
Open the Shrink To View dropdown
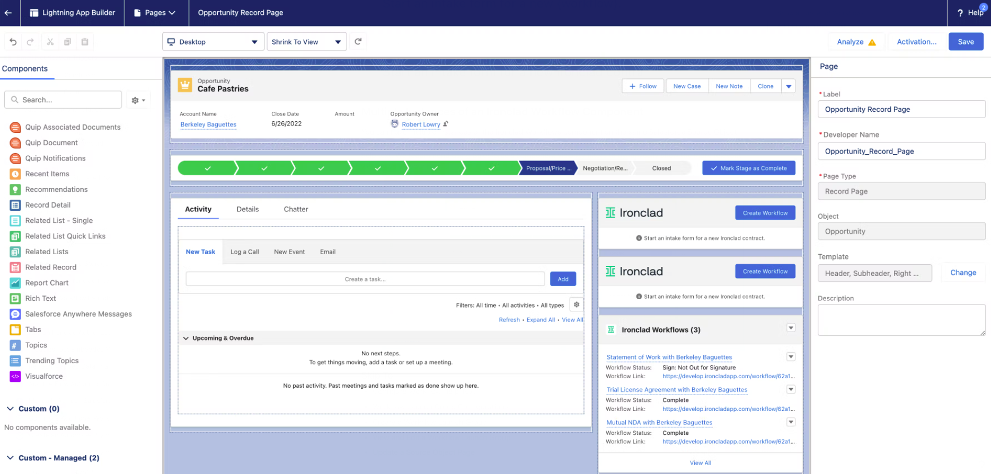tap(307, 42)
